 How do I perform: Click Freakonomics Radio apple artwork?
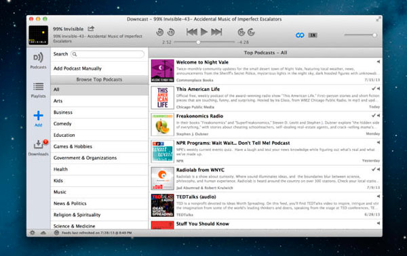(x=163, y=125)
